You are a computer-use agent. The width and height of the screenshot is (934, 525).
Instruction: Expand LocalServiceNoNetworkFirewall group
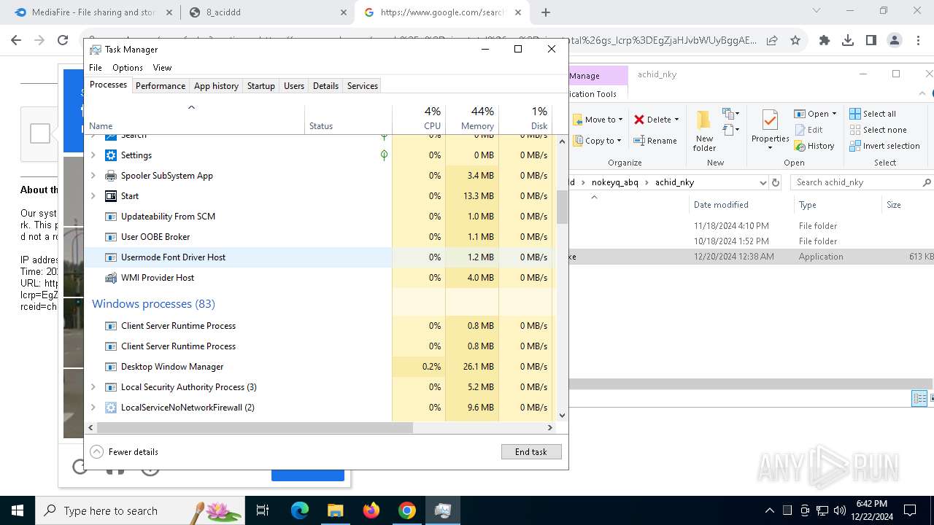point(93,408)
